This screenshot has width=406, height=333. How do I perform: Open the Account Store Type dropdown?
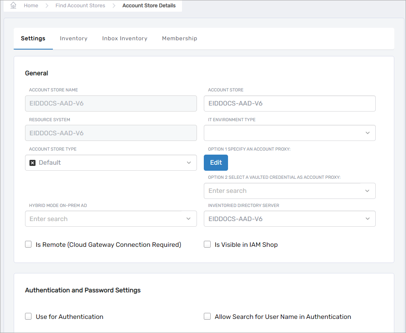pyautogui.click(x=188, y=163)
